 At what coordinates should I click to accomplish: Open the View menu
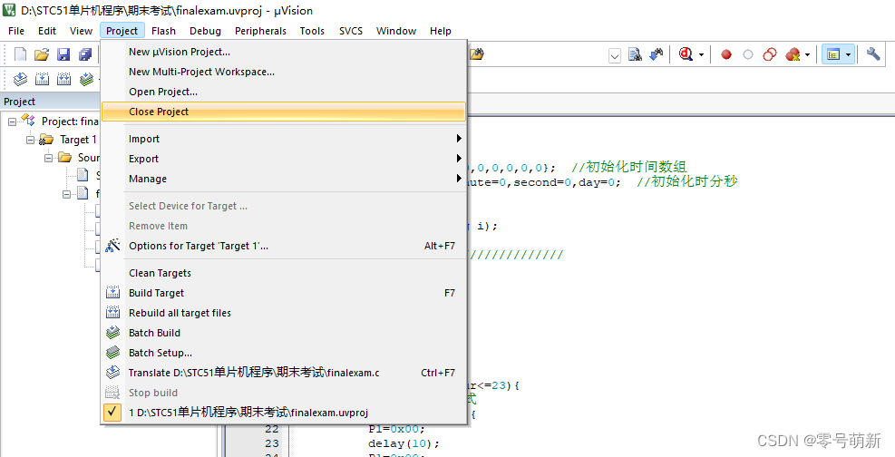[x=81, y=31]
